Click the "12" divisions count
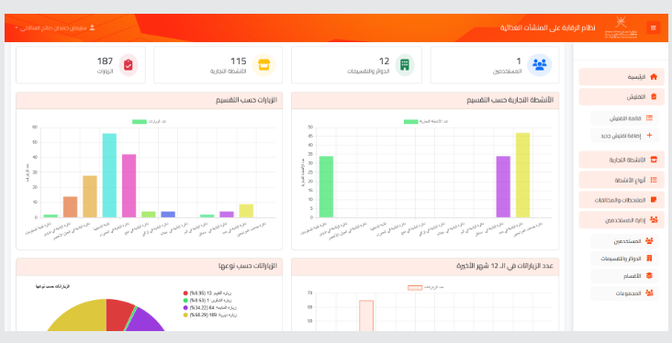Image resolution: width=672 pixels, height=343 pixels. coord(384,61)
